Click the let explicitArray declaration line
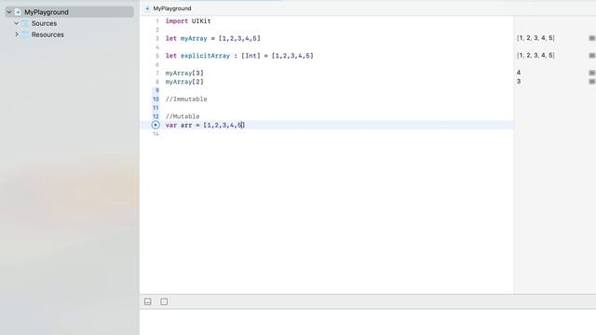 pos(239,56)
